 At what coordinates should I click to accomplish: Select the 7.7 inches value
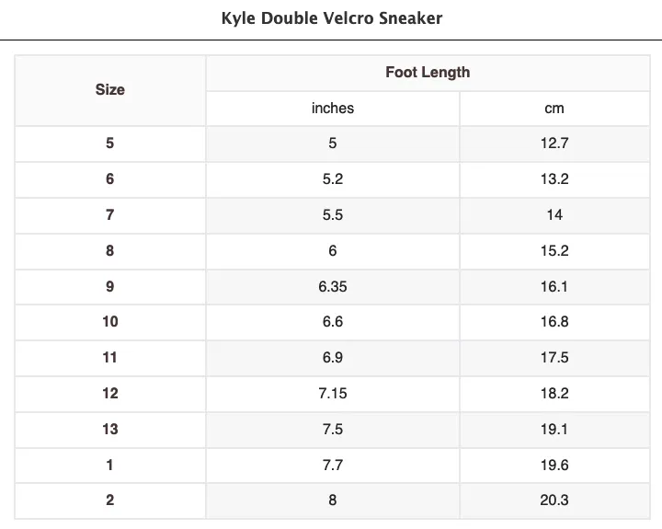pos(333,466)
